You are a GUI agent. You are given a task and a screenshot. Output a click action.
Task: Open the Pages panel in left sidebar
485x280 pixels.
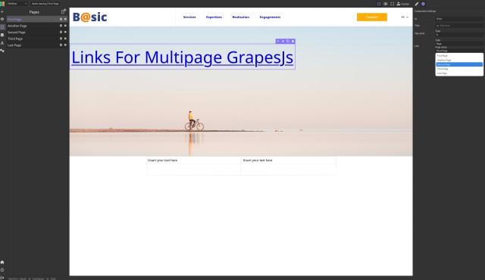point(2,27)
